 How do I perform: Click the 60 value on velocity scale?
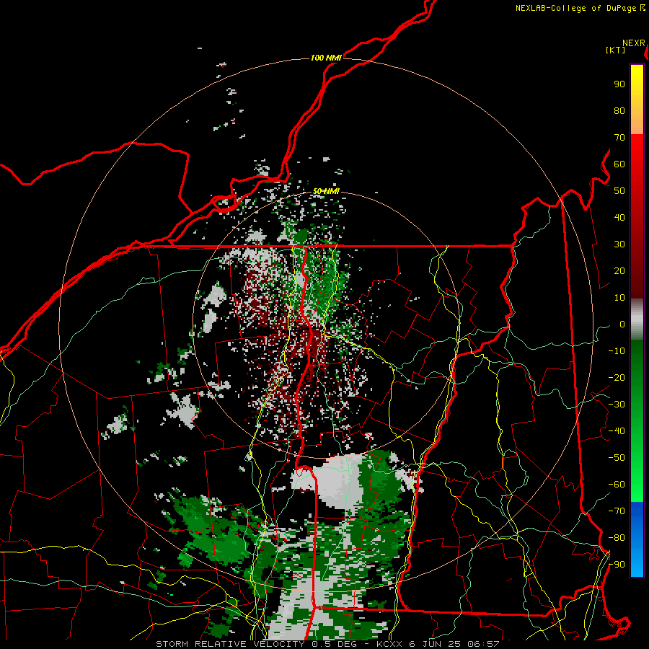619,164
